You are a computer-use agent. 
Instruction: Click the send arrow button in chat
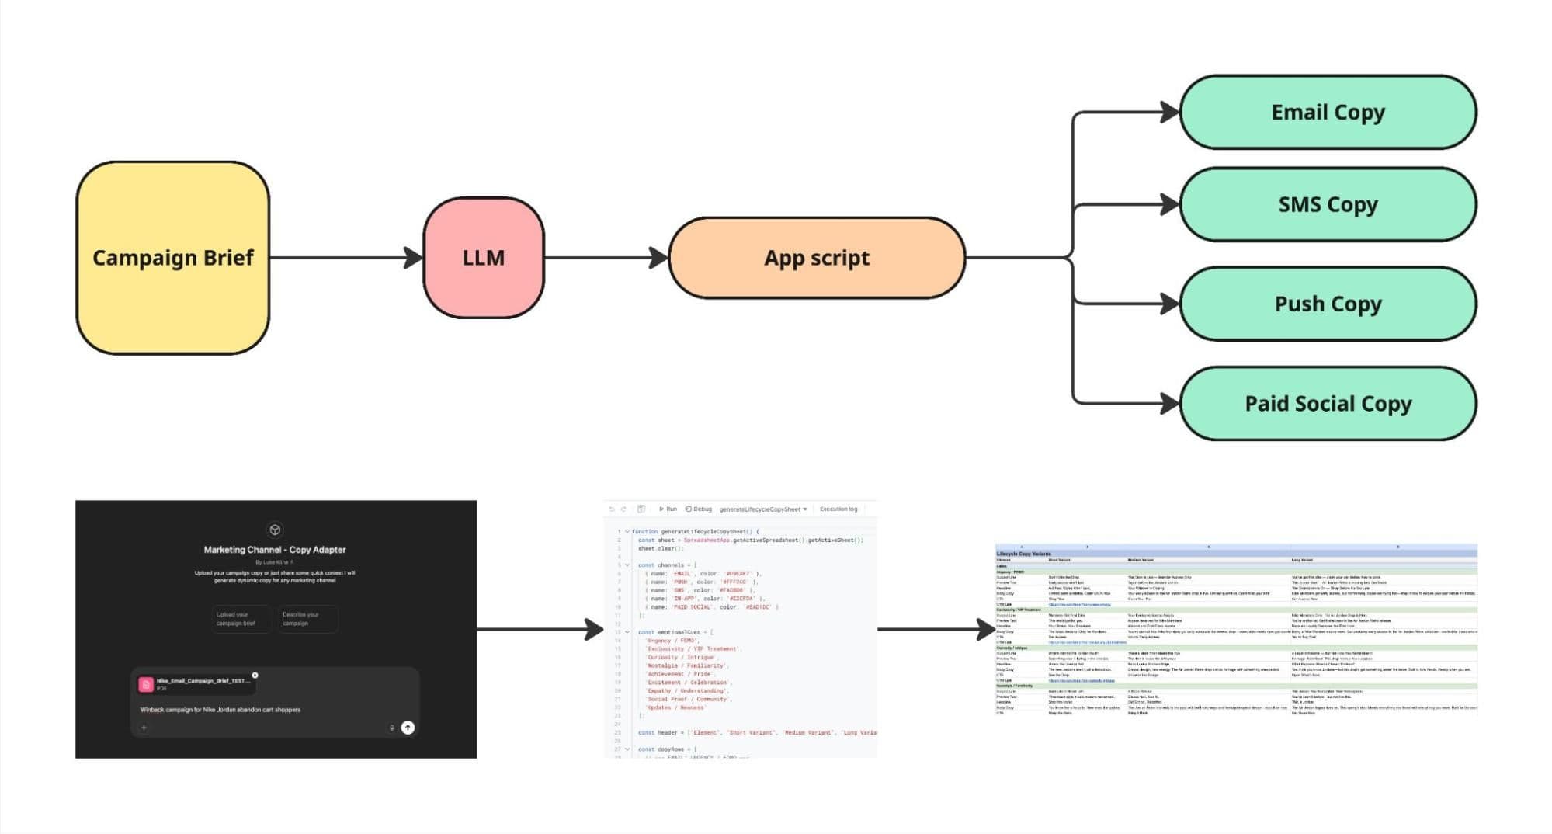[x=408, y=728]
